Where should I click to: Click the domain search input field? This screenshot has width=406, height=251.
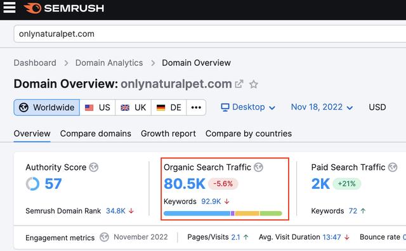tap(210, 34)
